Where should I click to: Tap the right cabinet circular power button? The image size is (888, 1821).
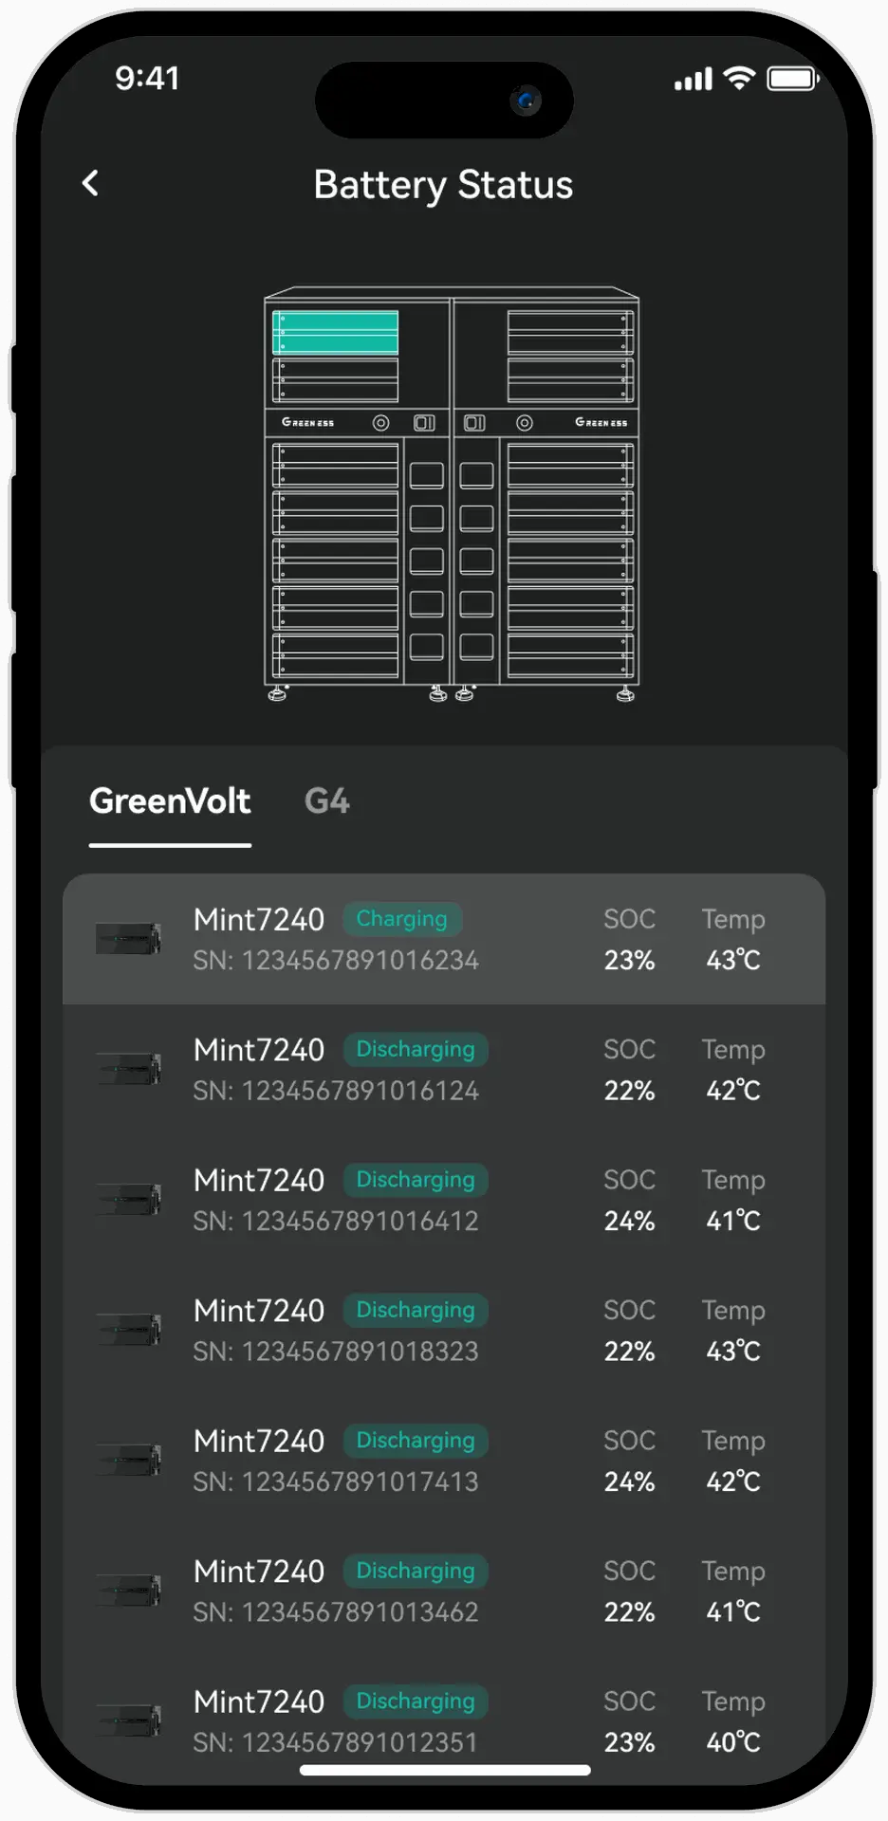click(x=525, y=423)
